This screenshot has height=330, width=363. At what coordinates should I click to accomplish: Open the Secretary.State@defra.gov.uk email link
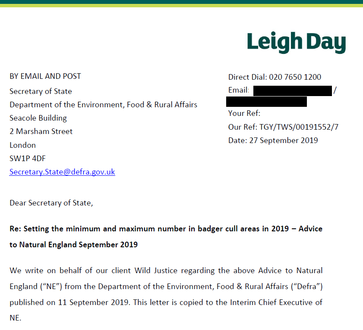(x=62, y=172)
